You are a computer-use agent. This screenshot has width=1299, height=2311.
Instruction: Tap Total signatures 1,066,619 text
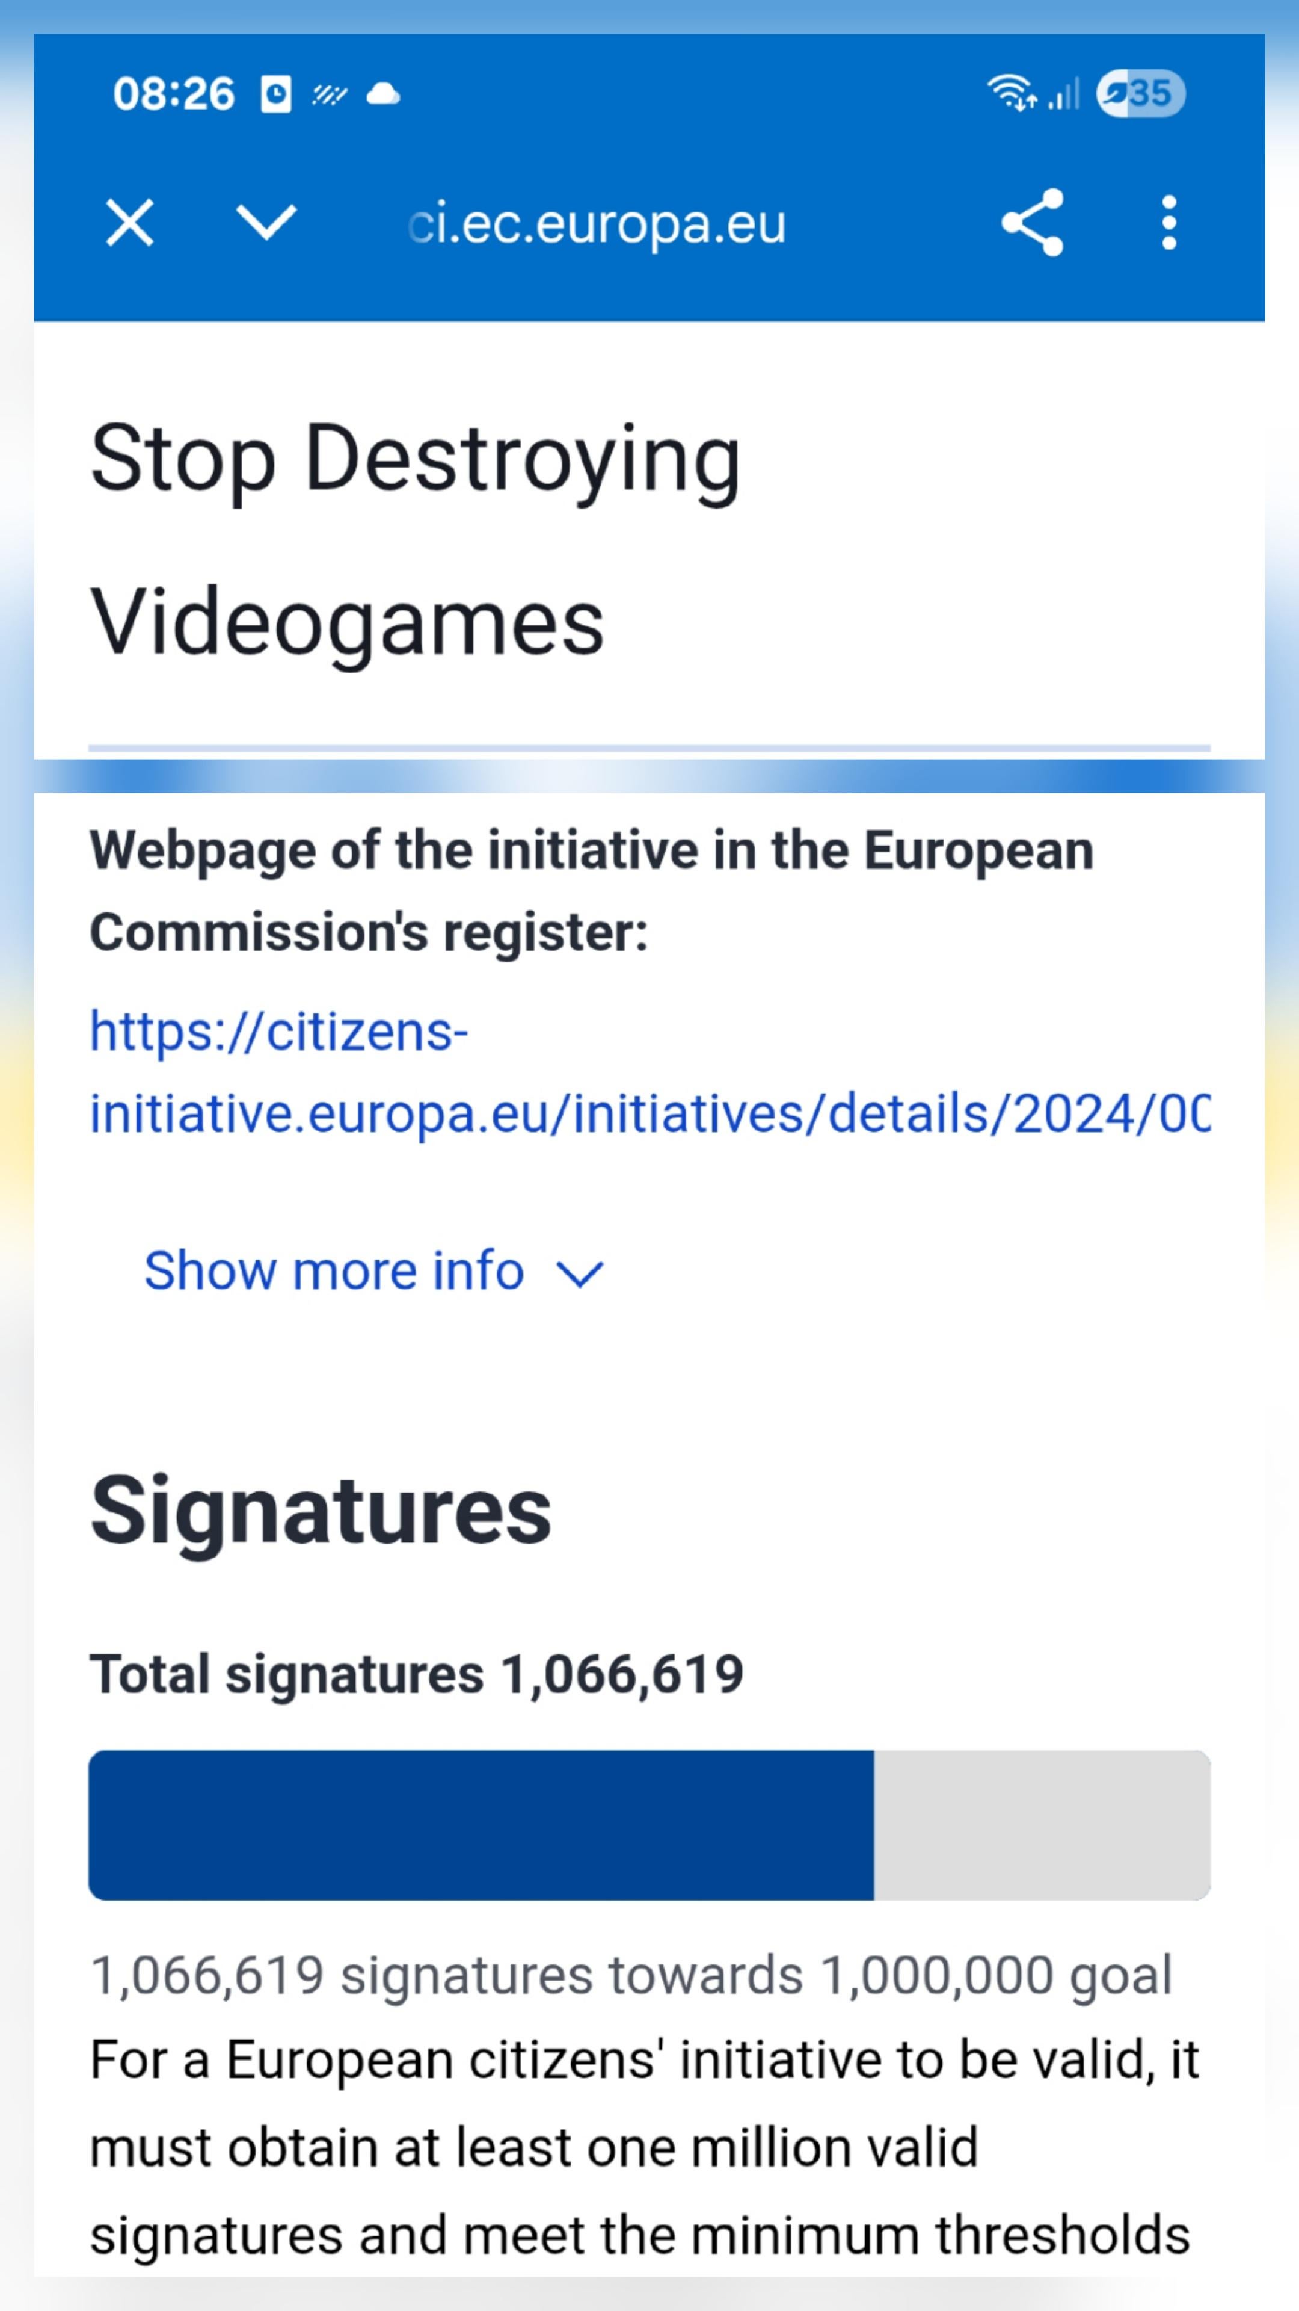pyautogui.click(x=417, y=1674)
